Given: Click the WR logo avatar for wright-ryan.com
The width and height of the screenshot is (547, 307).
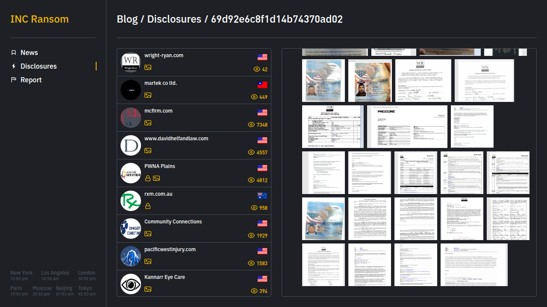Looking at the screenshot, I should (x=131, y=62).
